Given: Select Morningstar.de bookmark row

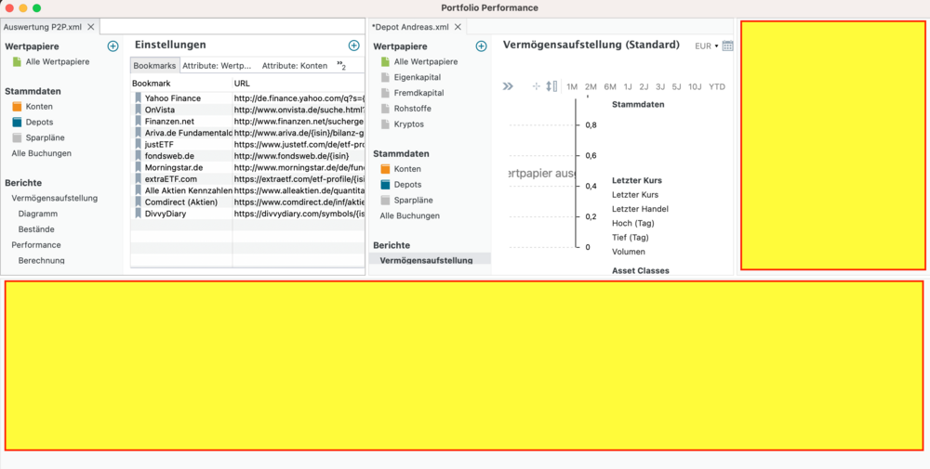Looking at the screenshot, I should (247, 167).
